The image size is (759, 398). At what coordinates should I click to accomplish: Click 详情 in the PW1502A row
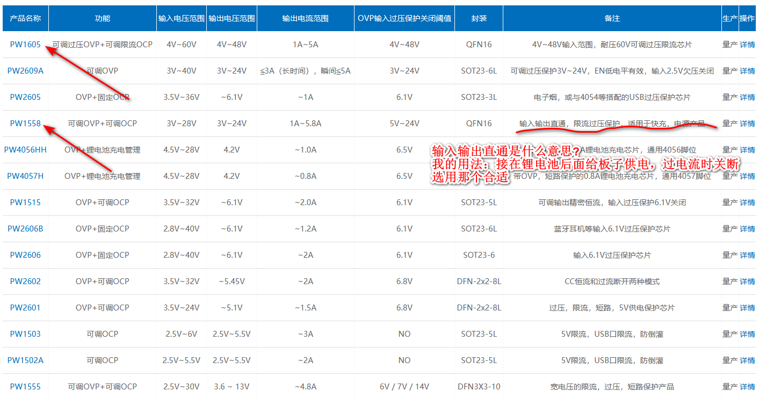pos(747,360)
